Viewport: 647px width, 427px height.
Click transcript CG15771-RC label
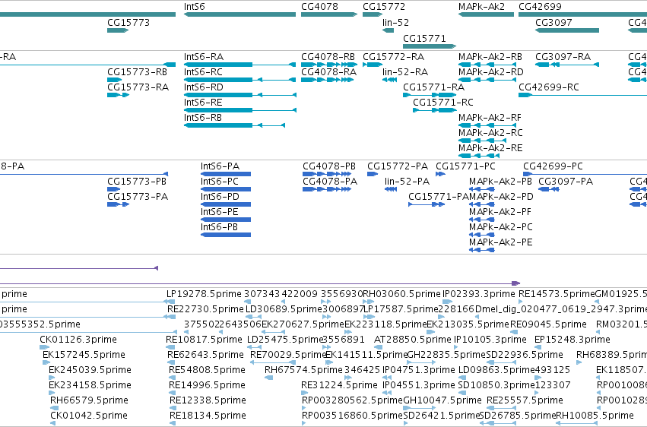(443, 103)
